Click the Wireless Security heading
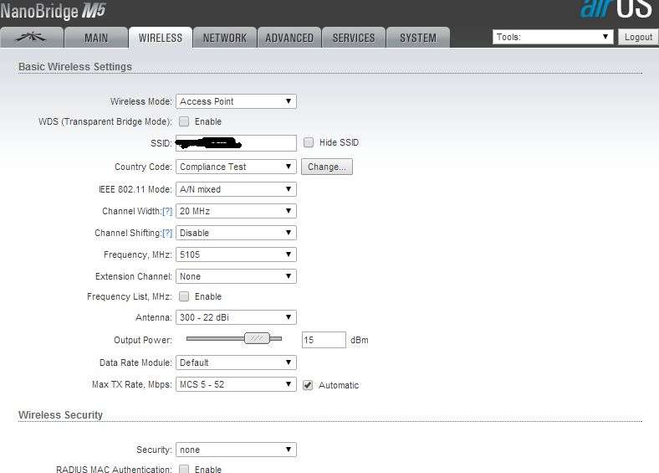The height and width of the screenshot is (473, 659). [x=60, y=415]
